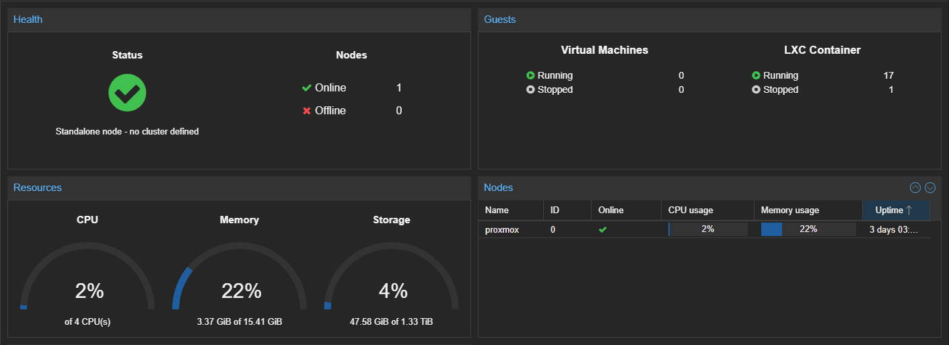Click the Guests panel title
Screen dimensions: 949x345
coord(500,20)
